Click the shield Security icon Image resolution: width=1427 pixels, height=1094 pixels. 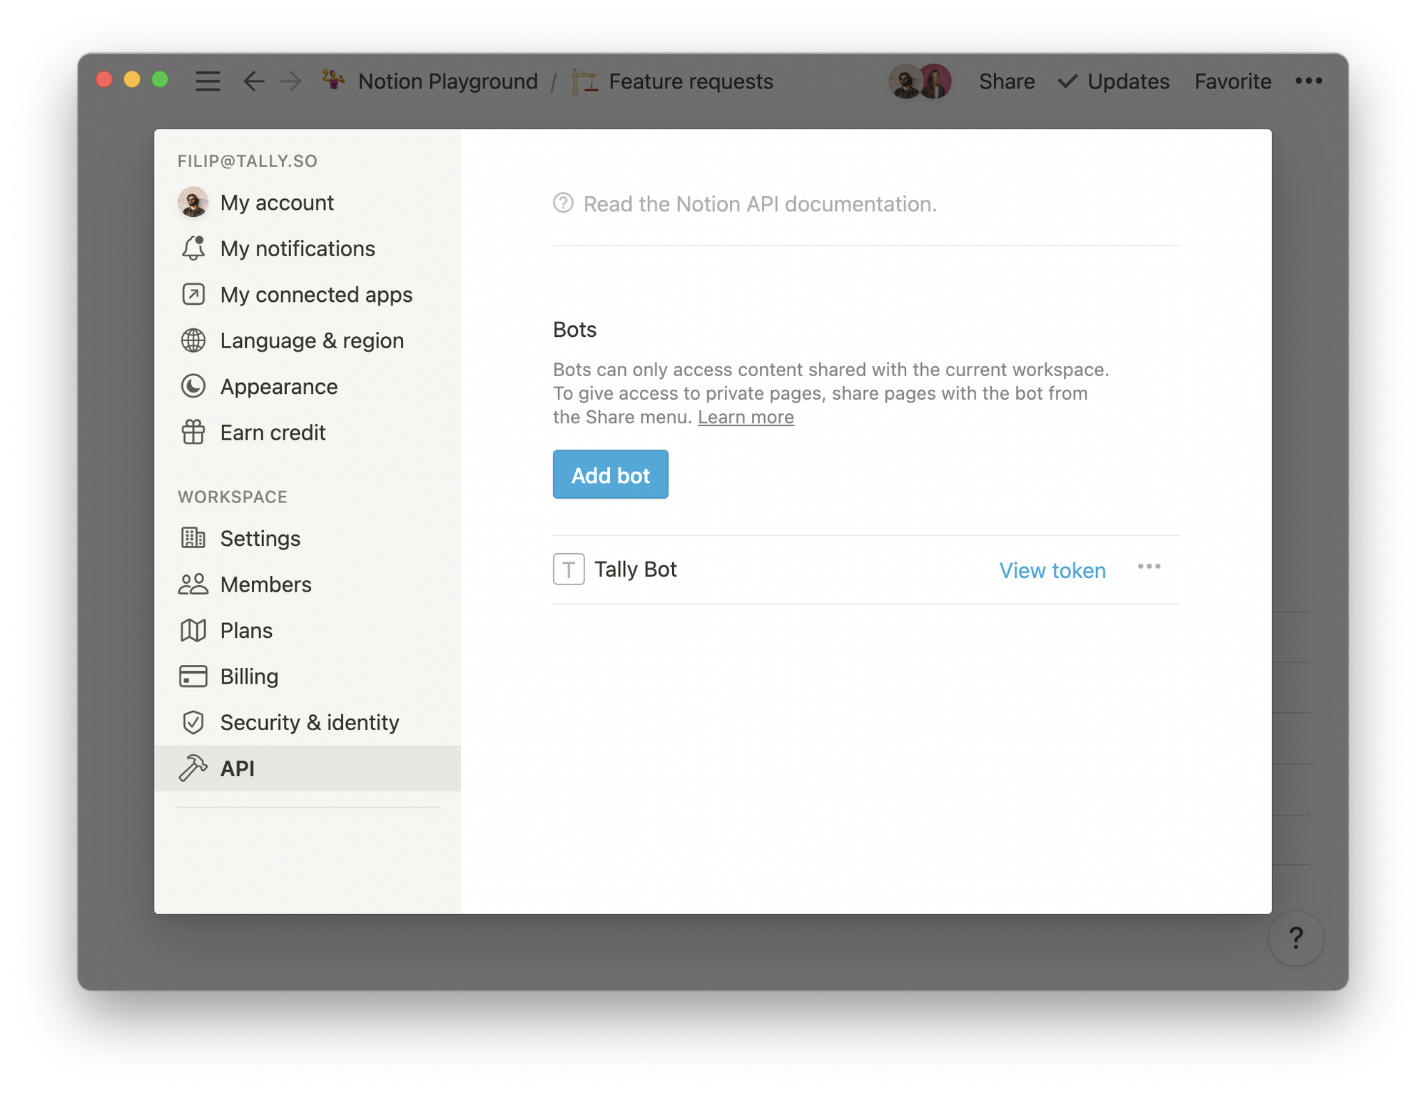click(193, 722)
